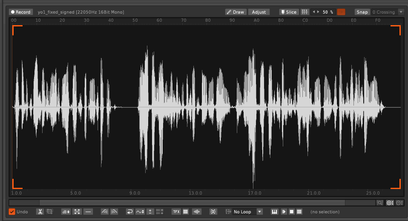Click the scissors cut icon

click(40, 212)
